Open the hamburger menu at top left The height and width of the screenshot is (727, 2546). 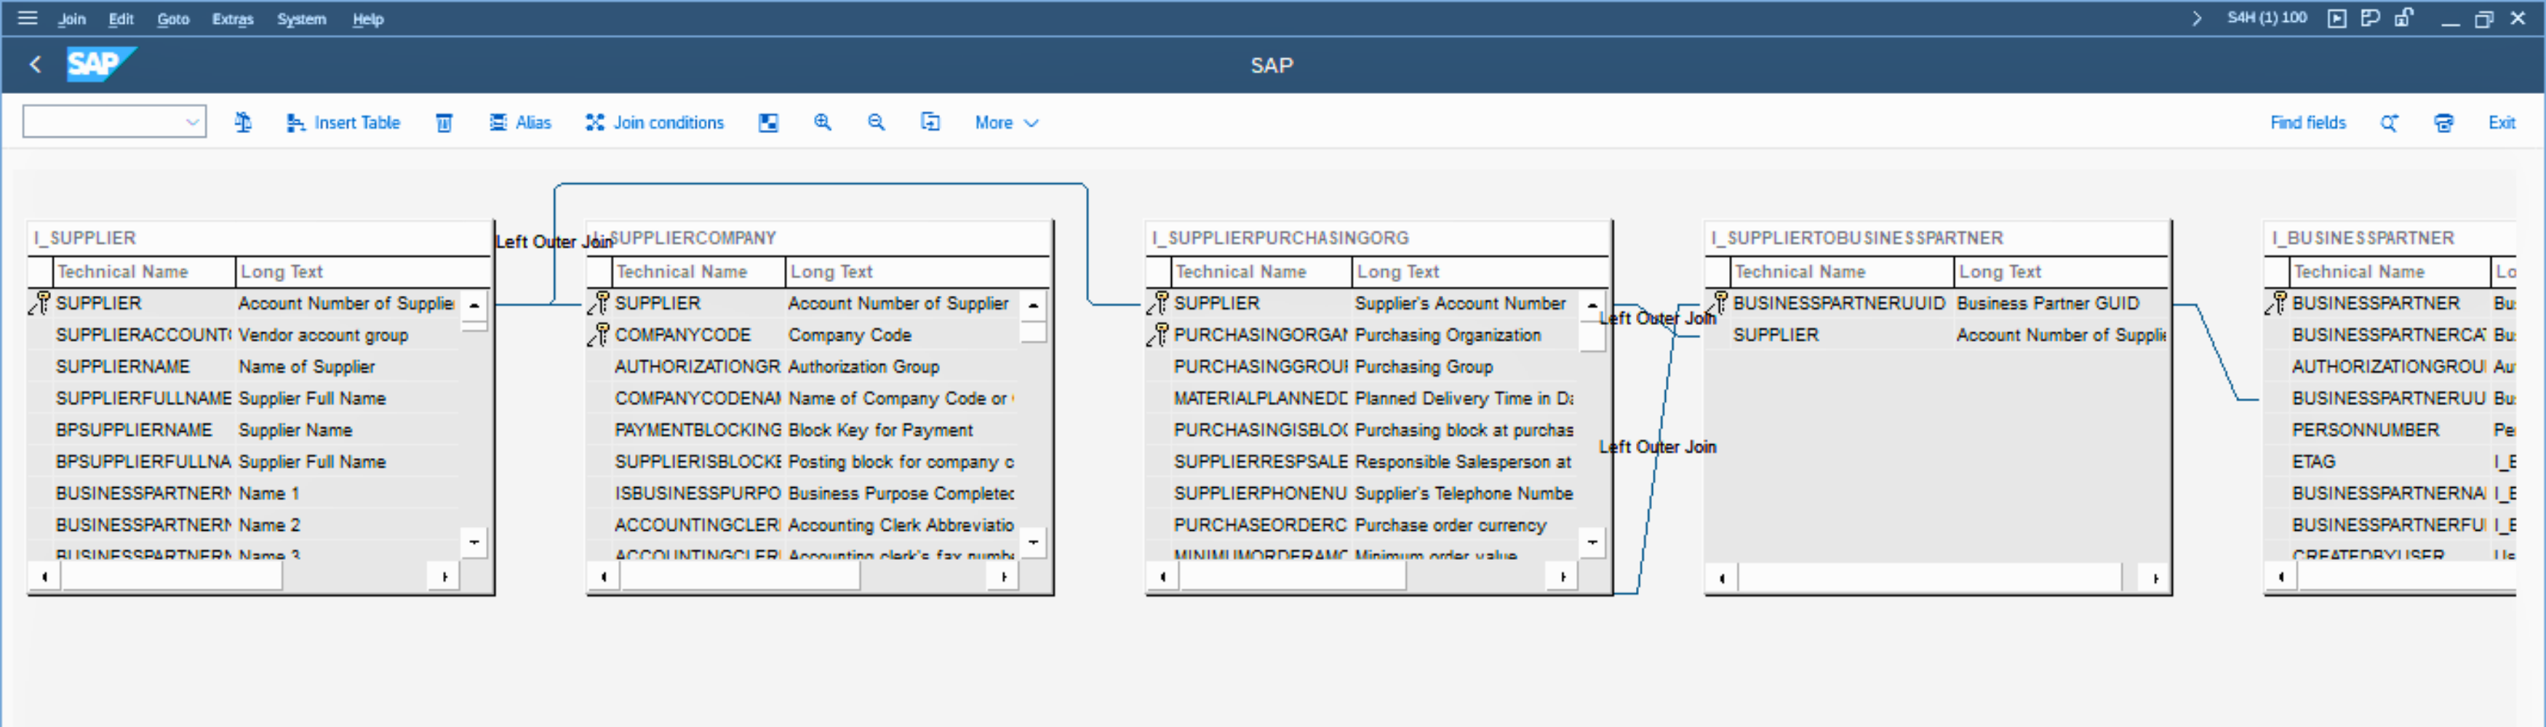(x=28, y=17)
